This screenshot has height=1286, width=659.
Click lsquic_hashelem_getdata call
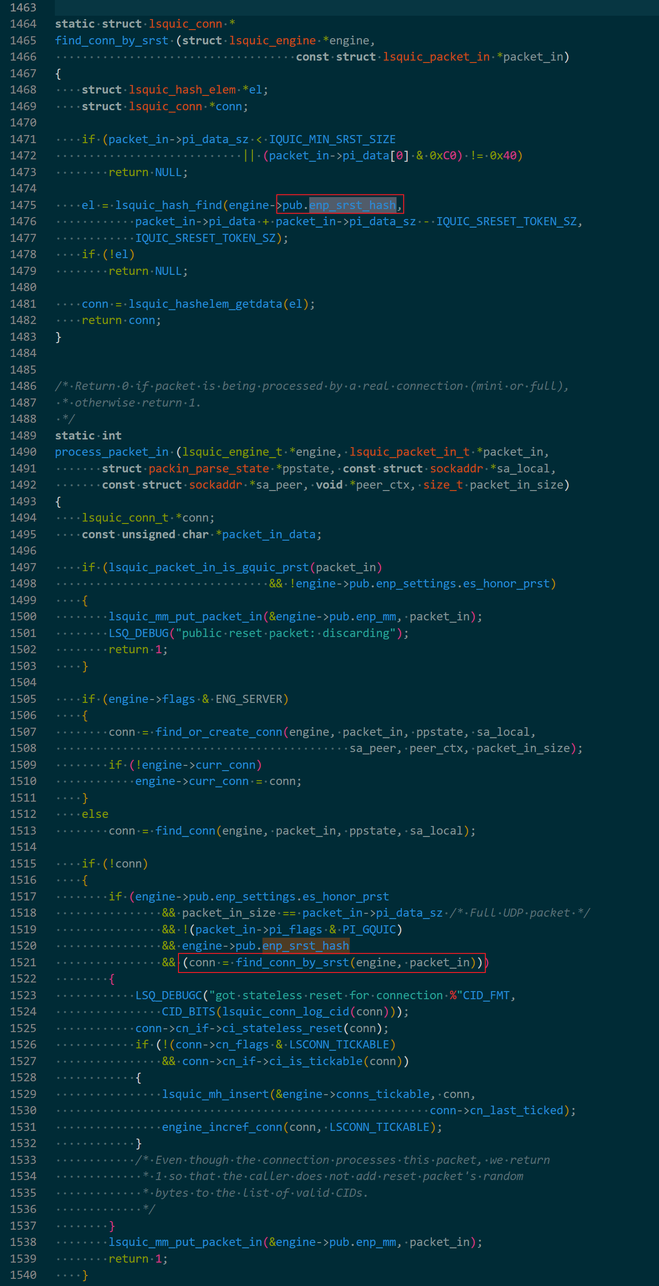[x=205, y=303]
